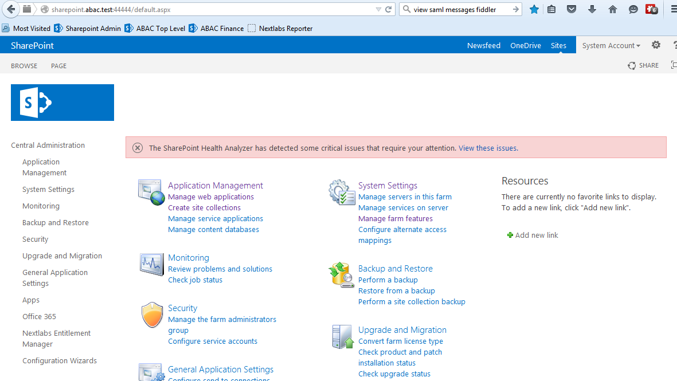This screenshot has height=381, width=677.
Task: Open Manage service applications link
Action: [216, 219]
